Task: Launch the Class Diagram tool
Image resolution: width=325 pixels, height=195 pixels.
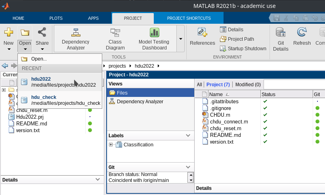Action: pos(115,39)
